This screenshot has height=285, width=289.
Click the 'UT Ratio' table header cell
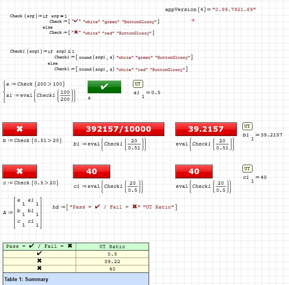click(x=112, y=247)
